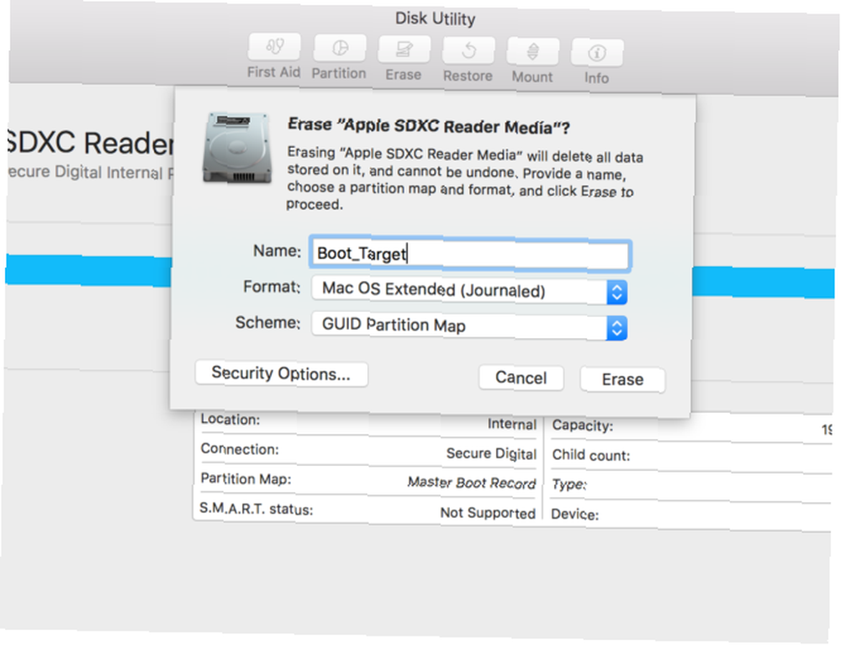Select the Erase toolbar icon

click(x=404, y=50)
